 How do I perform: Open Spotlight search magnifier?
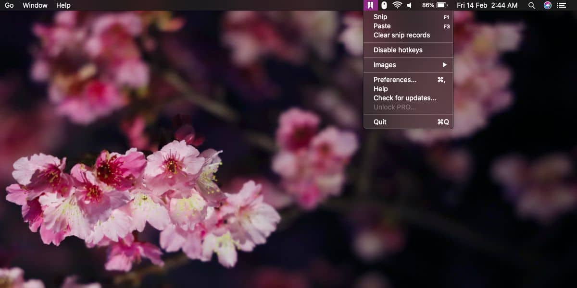click(x=531, y=5)
